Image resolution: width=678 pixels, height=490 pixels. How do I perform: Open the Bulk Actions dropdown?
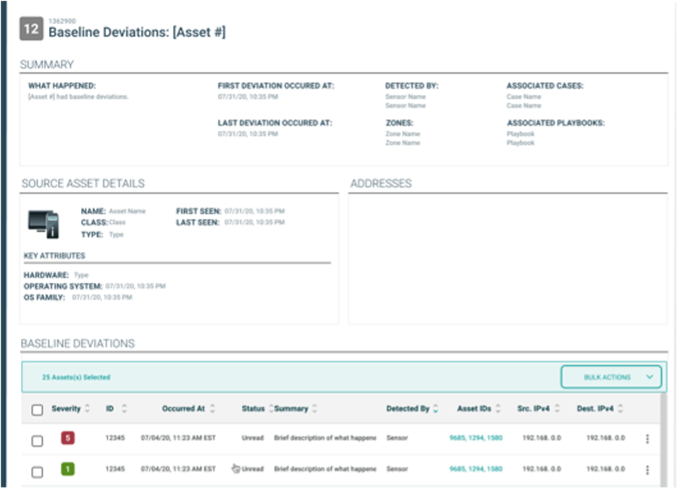612,377
